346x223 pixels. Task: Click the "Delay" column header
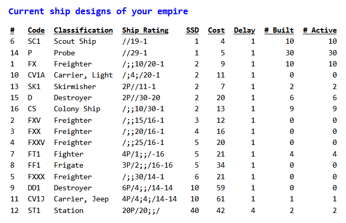point(244,30)
